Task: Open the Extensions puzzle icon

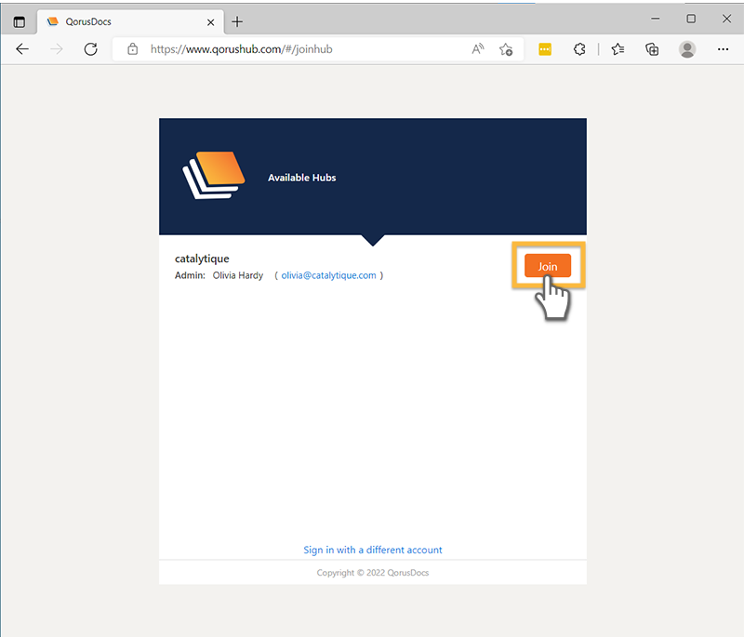Action: click(579, 49)
